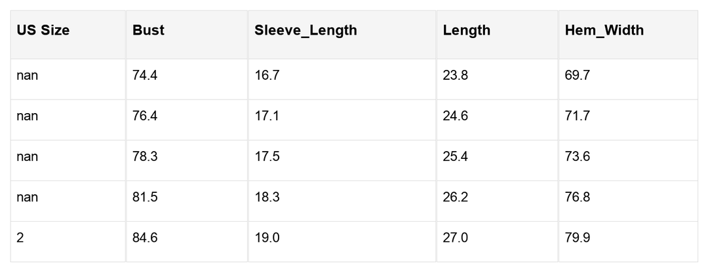Click the Bust cell reading 78.3
This screenshot has height=272, width=708.
pyautogui.click(x=145, y=157)
